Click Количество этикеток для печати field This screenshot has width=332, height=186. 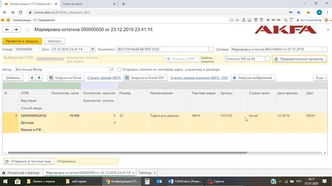coord(131,59)
